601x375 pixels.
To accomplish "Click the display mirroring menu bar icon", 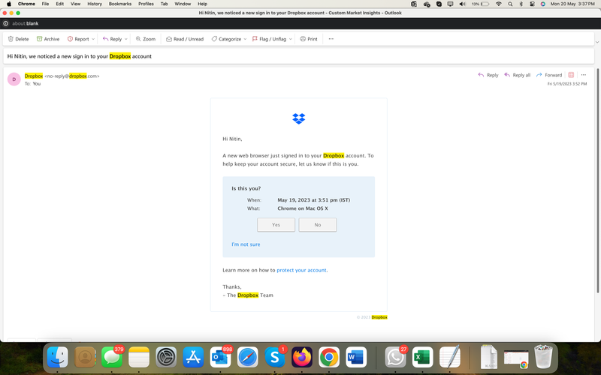I will pos(450,4).
